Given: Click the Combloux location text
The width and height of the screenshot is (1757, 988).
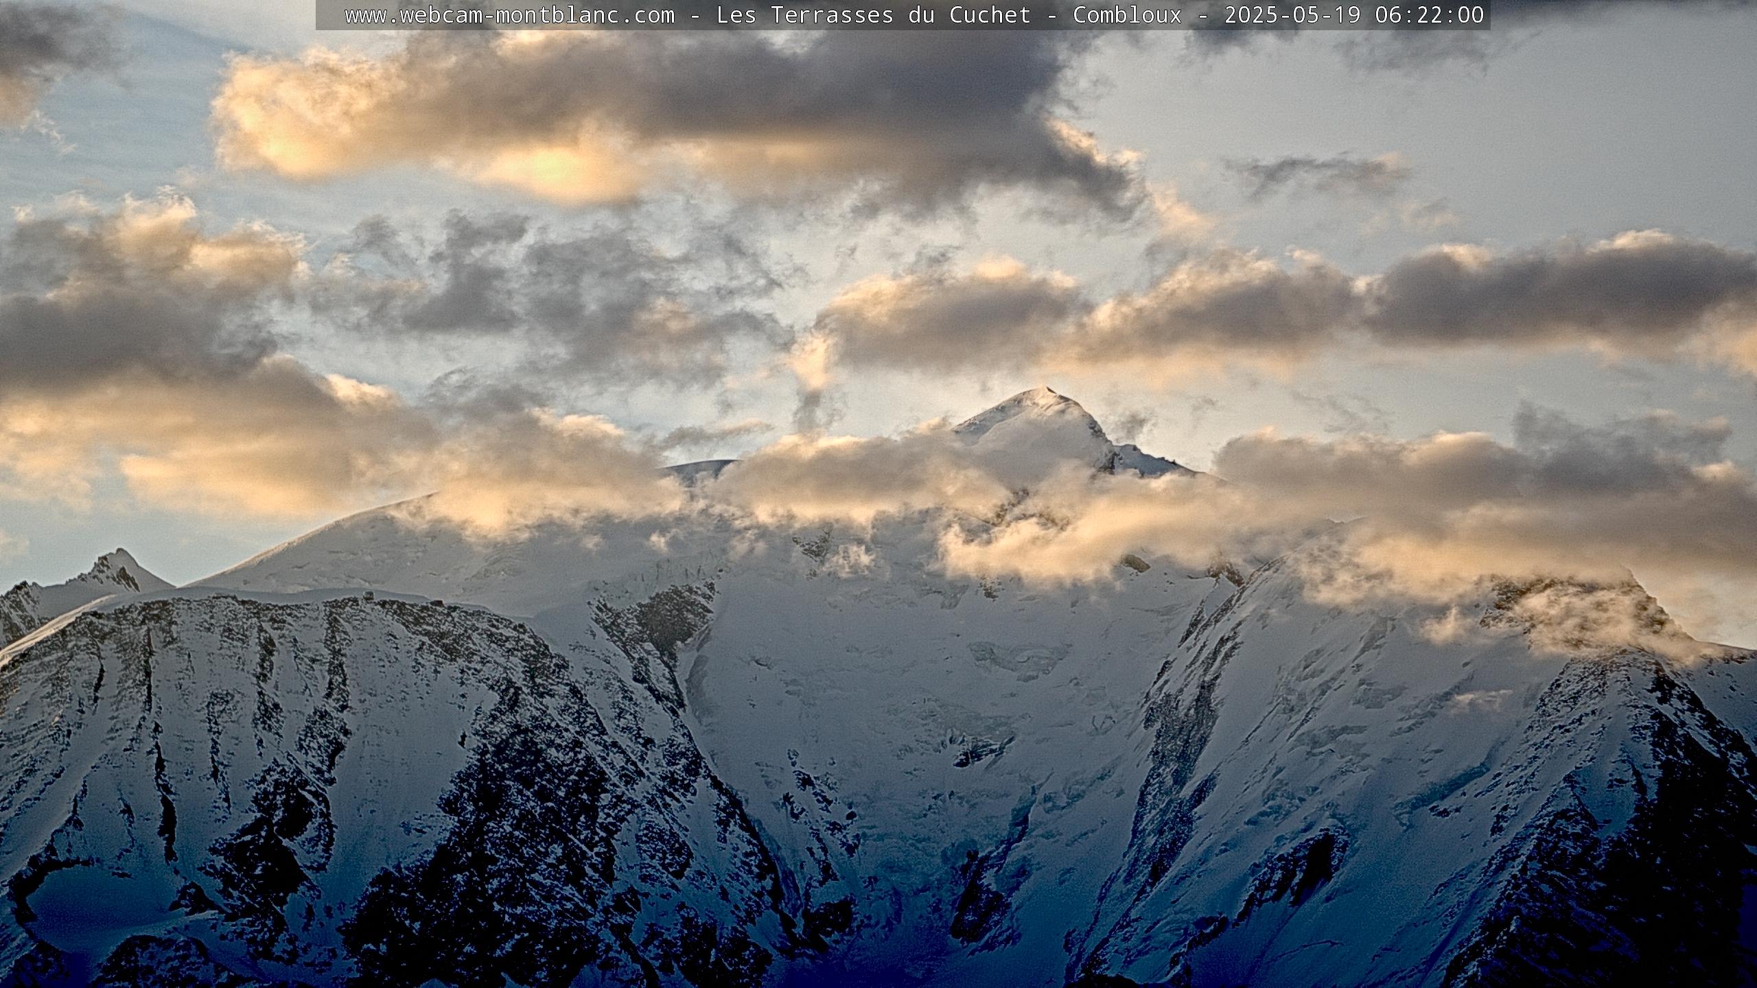Looking at the screenshot, I should (1128, 15).
